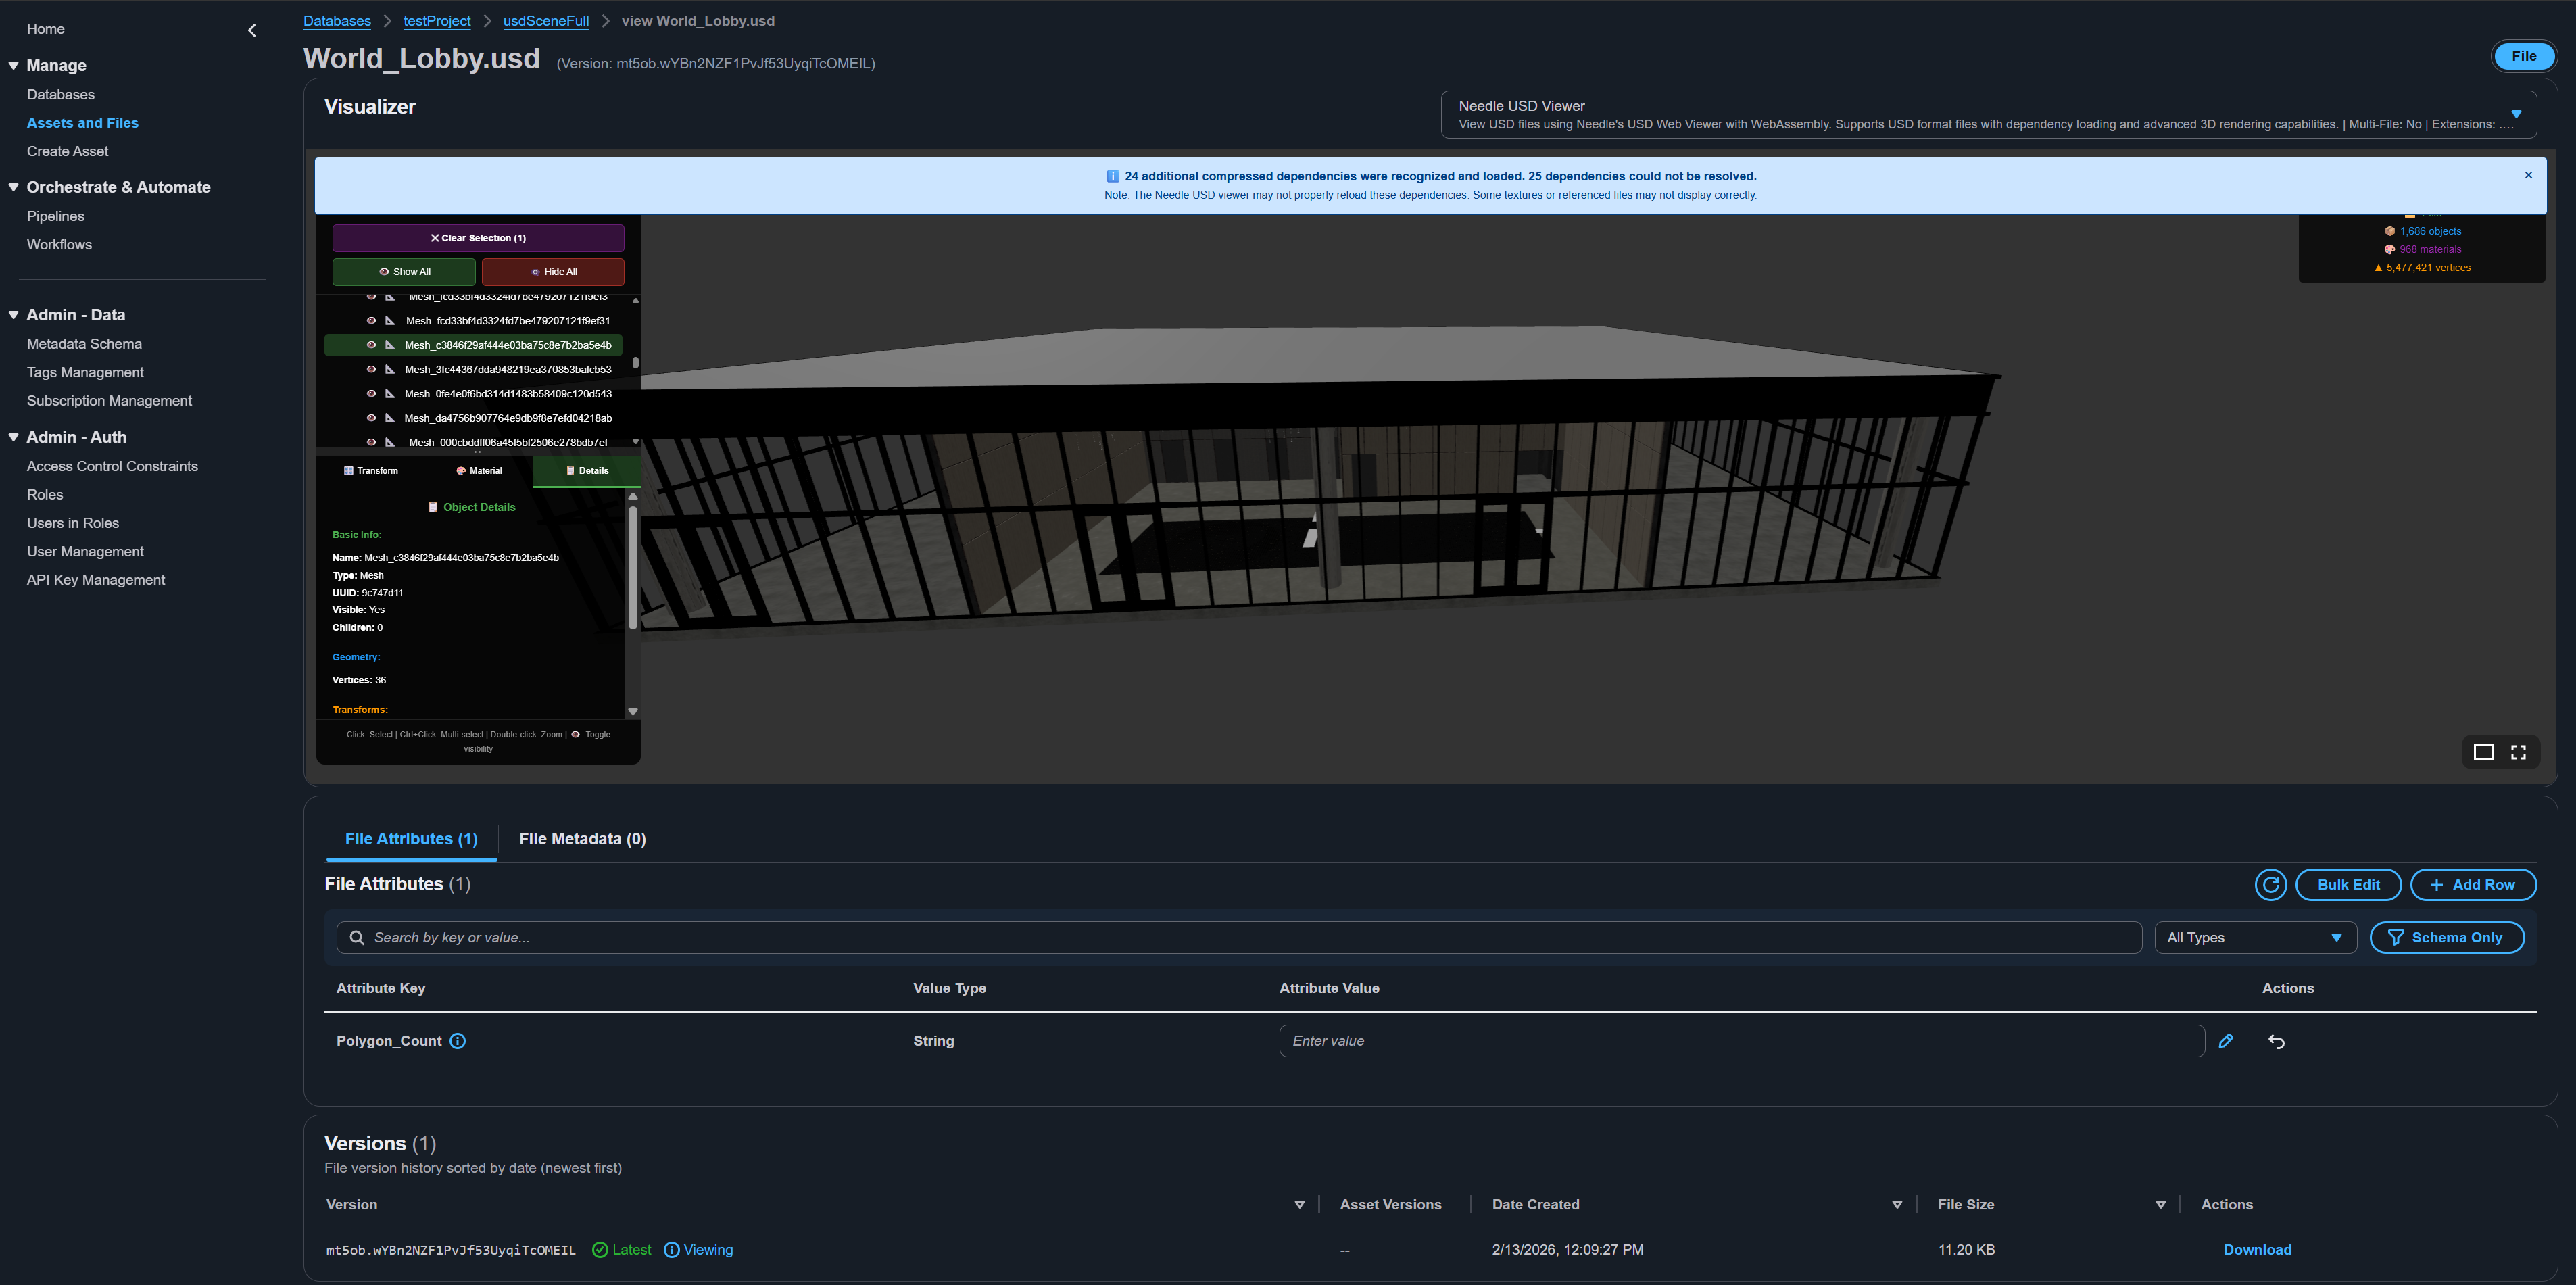The image size is (2576, 1285).
Task: Refresh the File Attributes table
Action: [2270, 884]
